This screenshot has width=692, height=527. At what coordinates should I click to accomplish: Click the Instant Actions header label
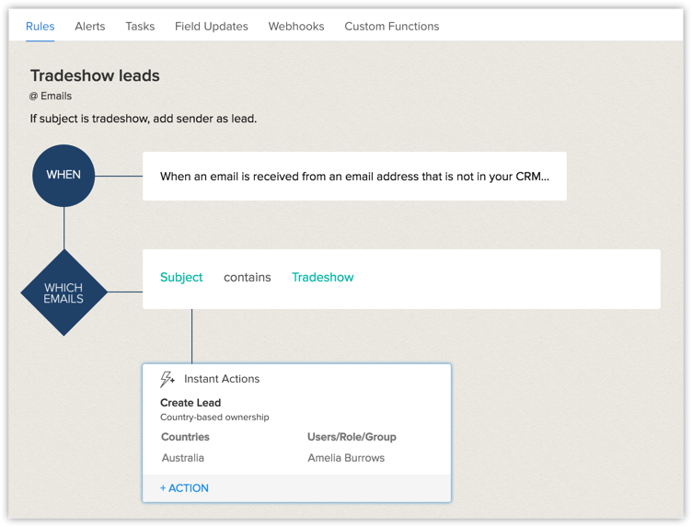pyautogui.click(x=222, y=379)
